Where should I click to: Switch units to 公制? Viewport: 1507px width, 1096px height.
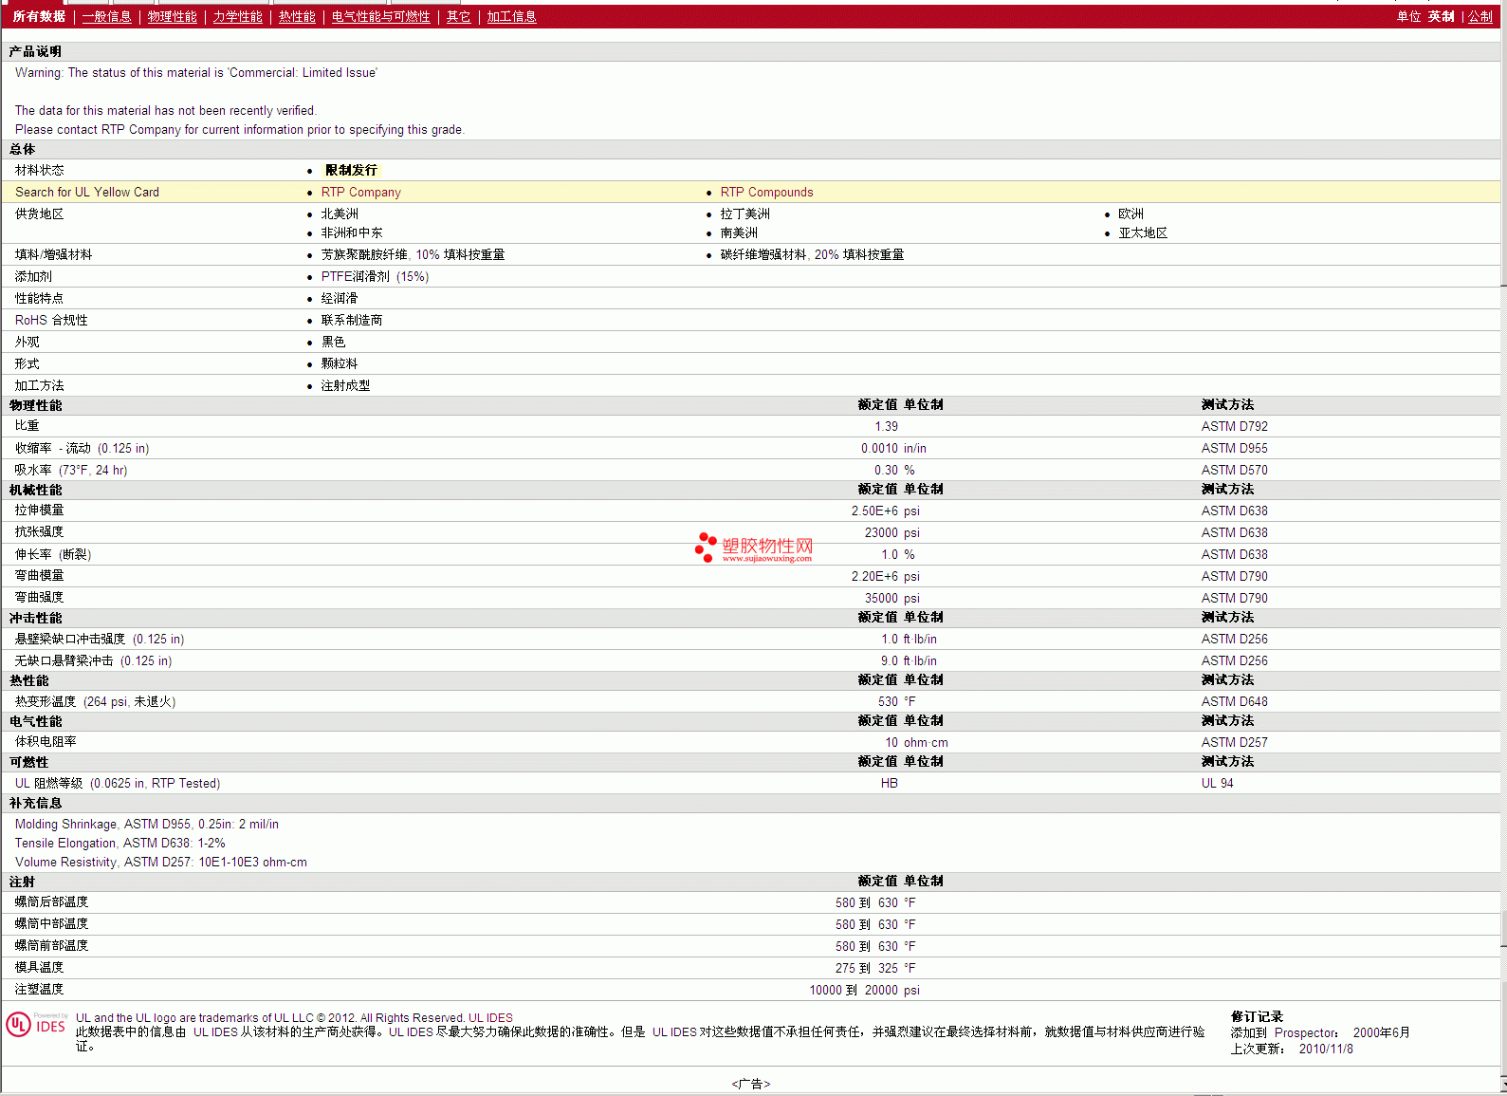pyautogui.click(x=1480, y=17)
